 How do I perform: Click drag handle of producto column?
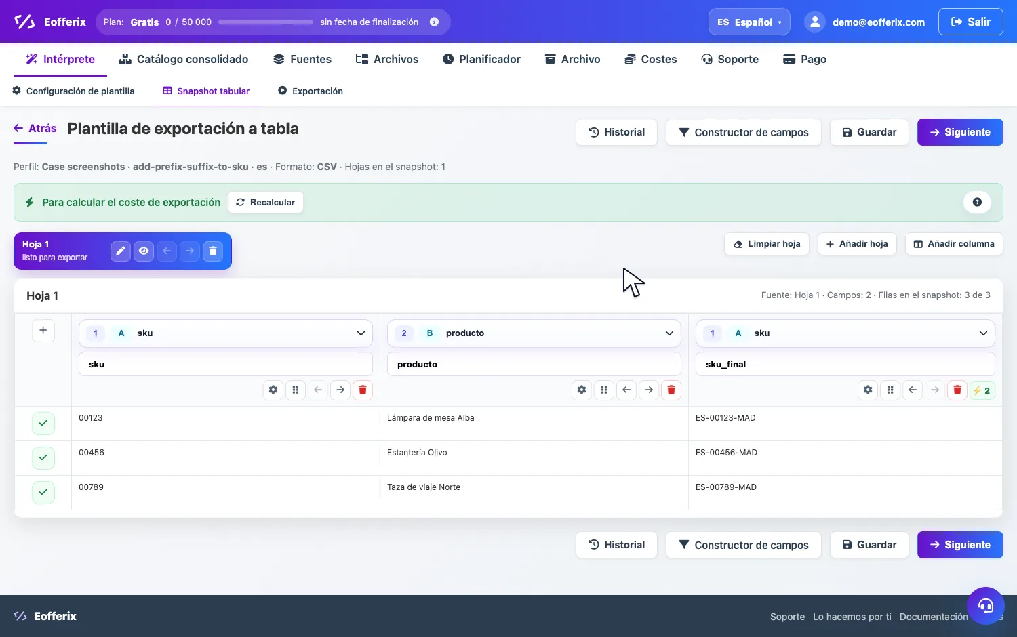[604, 390]
